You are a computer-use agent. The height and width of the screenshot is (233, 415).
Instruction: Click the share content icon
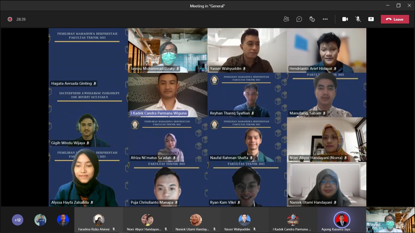click(x=371, y=19)
